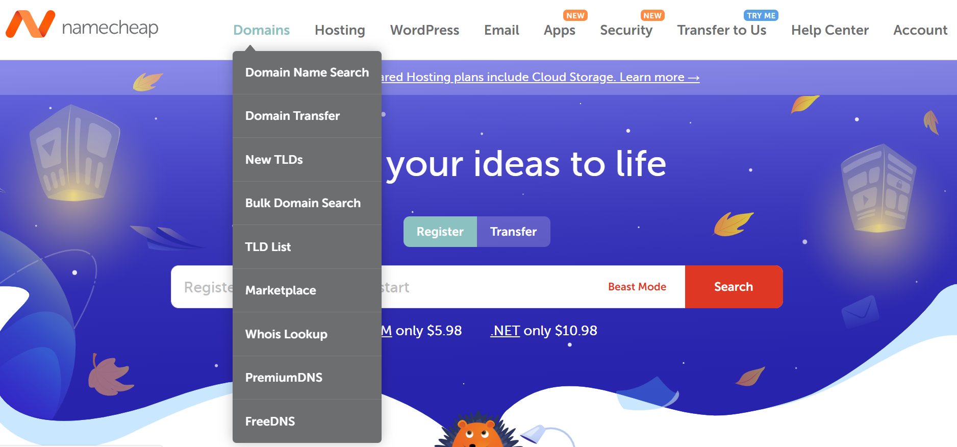Image resolution: width=957 pixels, height=447 pixels.
Task: Open Transfer to Us menu
Action: [721, 30]
